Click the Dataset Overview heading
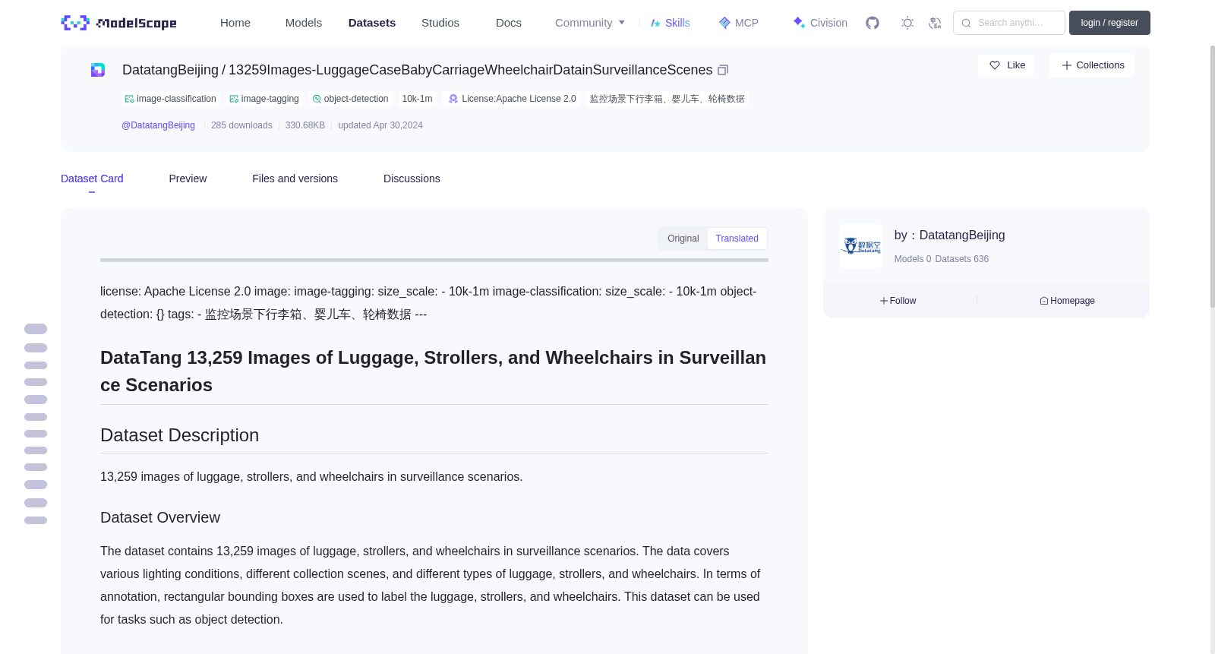This screenshot has width=1215, height=654. point(160,517)
